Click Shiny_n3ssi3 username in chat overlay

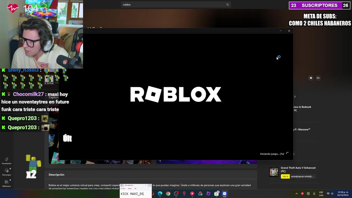click(x=23, y=70)
